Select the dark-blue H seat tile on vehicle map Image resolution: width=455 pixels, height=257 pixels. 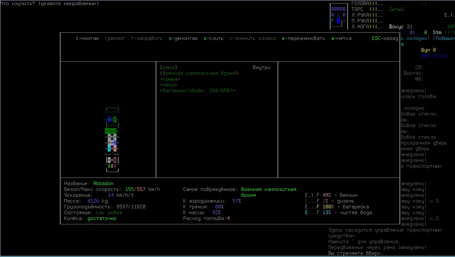tap(109, 119)
